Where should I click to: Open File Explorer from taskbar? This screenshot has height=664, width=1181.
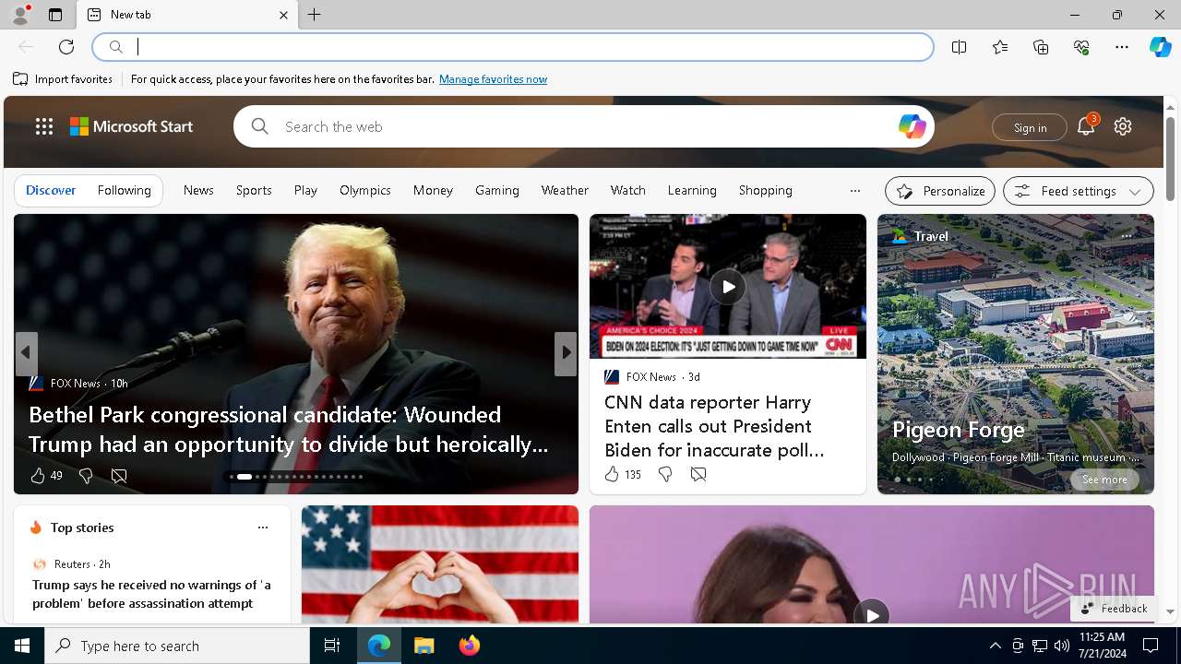coord(424,646)
